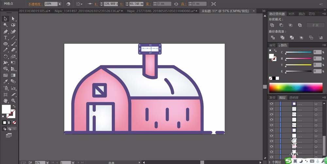Select the Eyedropper tool
327x164 pixels.
pyautogui.click(x=6, y=82)
